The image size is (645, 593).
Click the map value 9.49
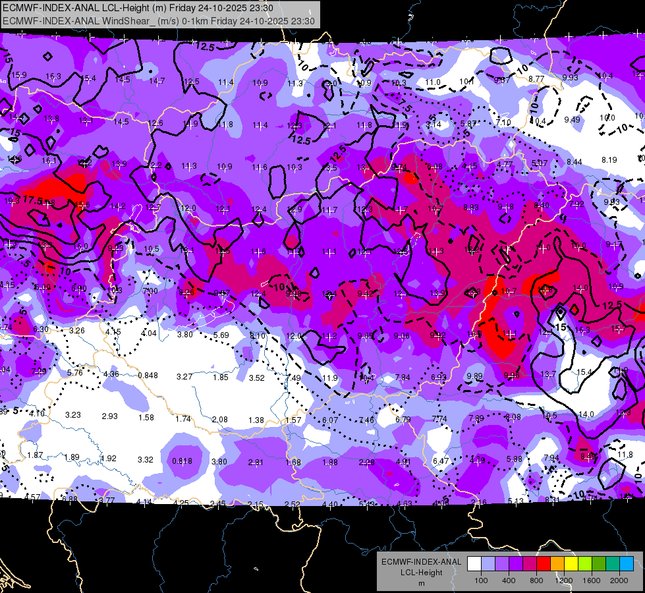coord(572,119)
